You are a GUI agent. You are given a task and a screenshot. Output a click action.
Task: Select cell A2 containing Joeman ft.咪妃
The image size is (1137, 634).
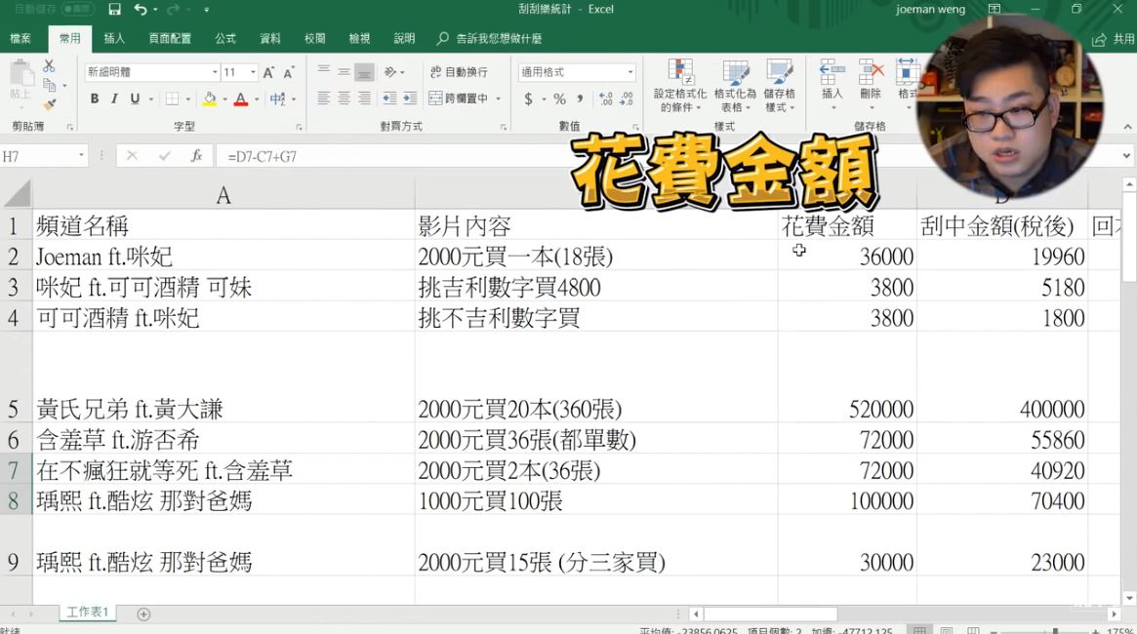pos(223,257)
